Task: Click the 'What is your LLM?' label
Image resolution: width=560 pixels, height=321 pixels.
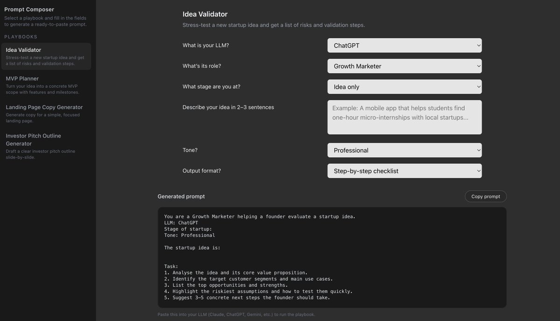Action: pos(206,45)
